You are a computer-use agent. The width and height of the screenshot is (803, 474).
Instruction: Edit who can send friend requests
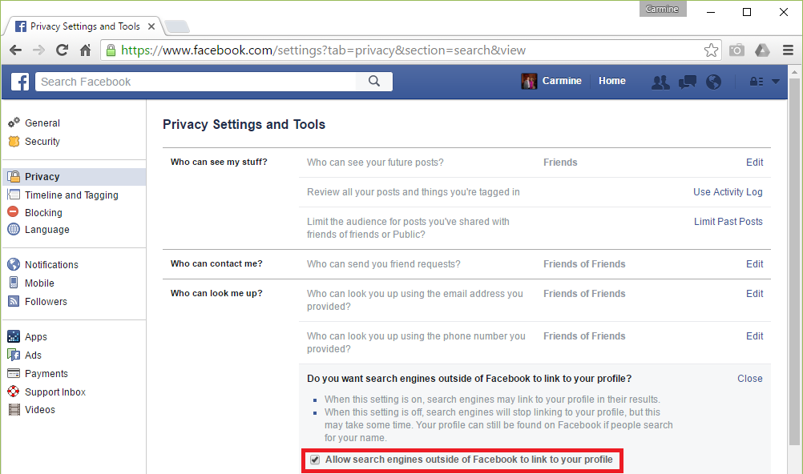click(754, 264)
